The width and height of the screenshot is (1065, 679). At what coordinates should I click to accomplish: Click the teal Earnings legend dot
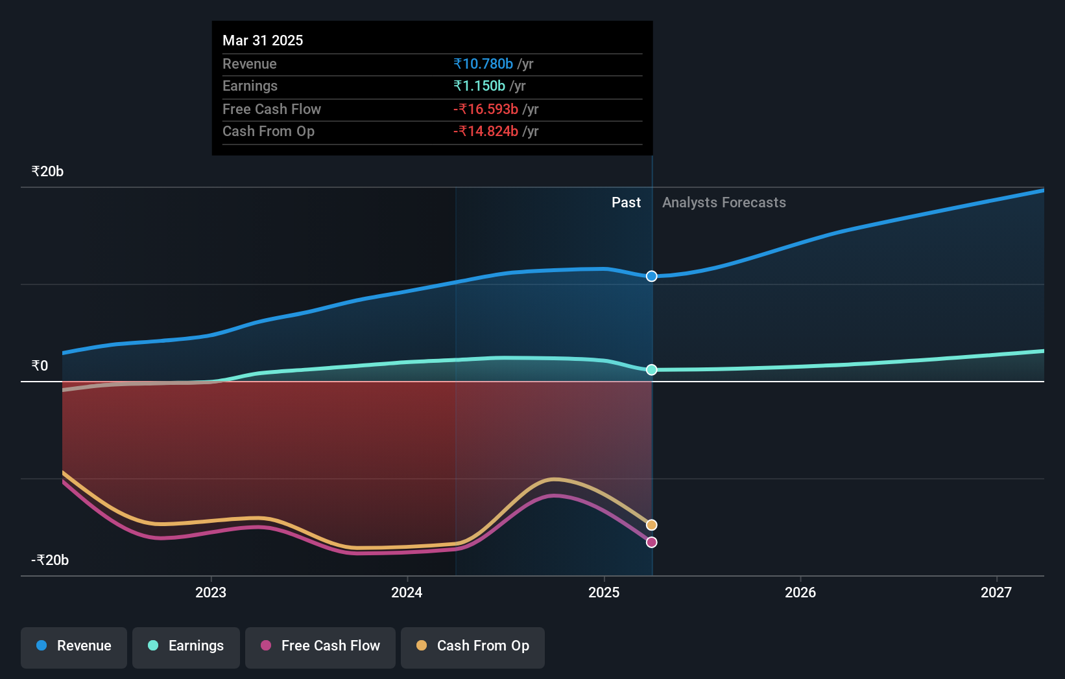153,645
